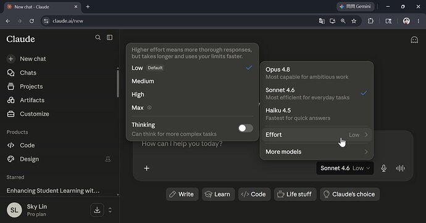The width and height of the screenshot is (426, 223).
Task: Expand the More models submenu
Action: (x=317, y=152)
